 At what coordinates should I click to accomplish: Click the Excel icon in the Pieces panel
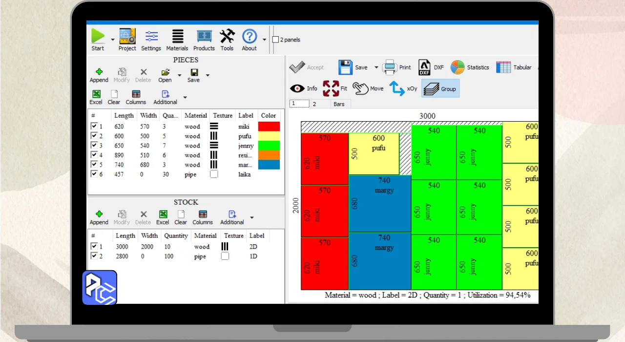[96, 94]
